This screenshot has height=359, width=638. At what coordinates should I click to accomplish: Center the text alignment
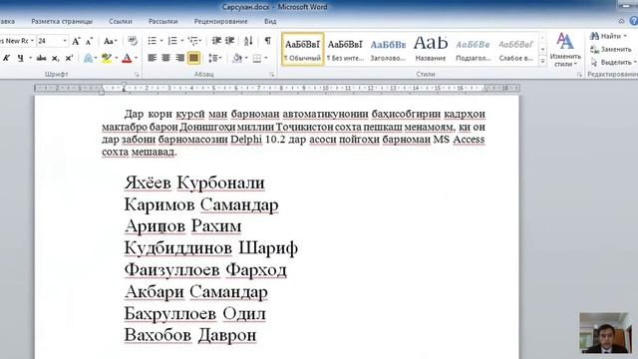pyautogui.click(x=166, y=58)
